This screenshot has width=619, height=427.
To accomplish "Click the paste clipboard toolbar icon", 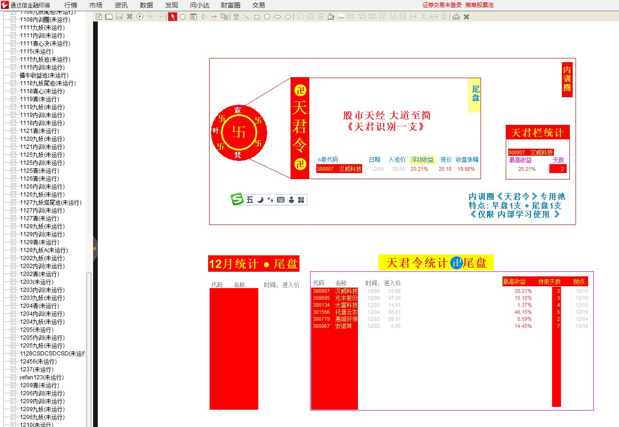I will [311, 17].
